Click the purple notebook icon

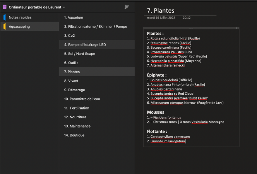pos(5,7)
